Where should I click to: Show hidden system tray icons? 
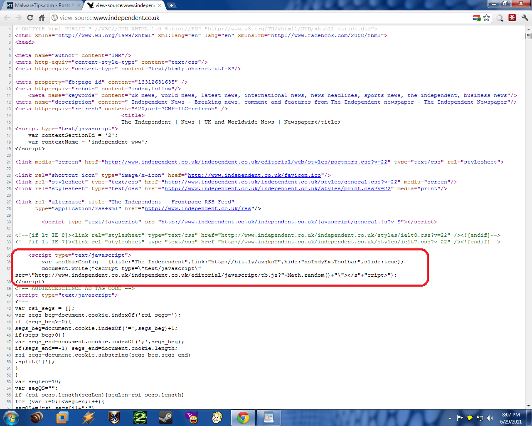coord(450,418)
